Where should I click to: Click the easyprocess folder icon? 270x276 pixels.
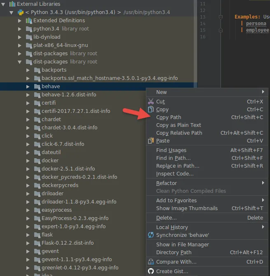pos(37,210)
